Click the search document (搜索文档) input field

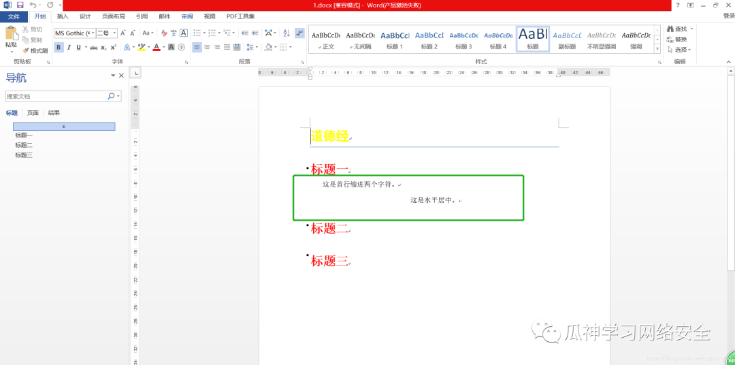pos(56,97)
